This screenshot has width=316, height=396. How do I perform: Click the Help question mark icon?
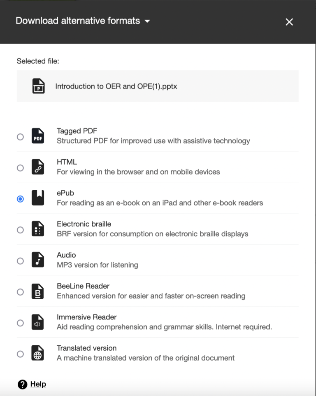coord(21,384)
